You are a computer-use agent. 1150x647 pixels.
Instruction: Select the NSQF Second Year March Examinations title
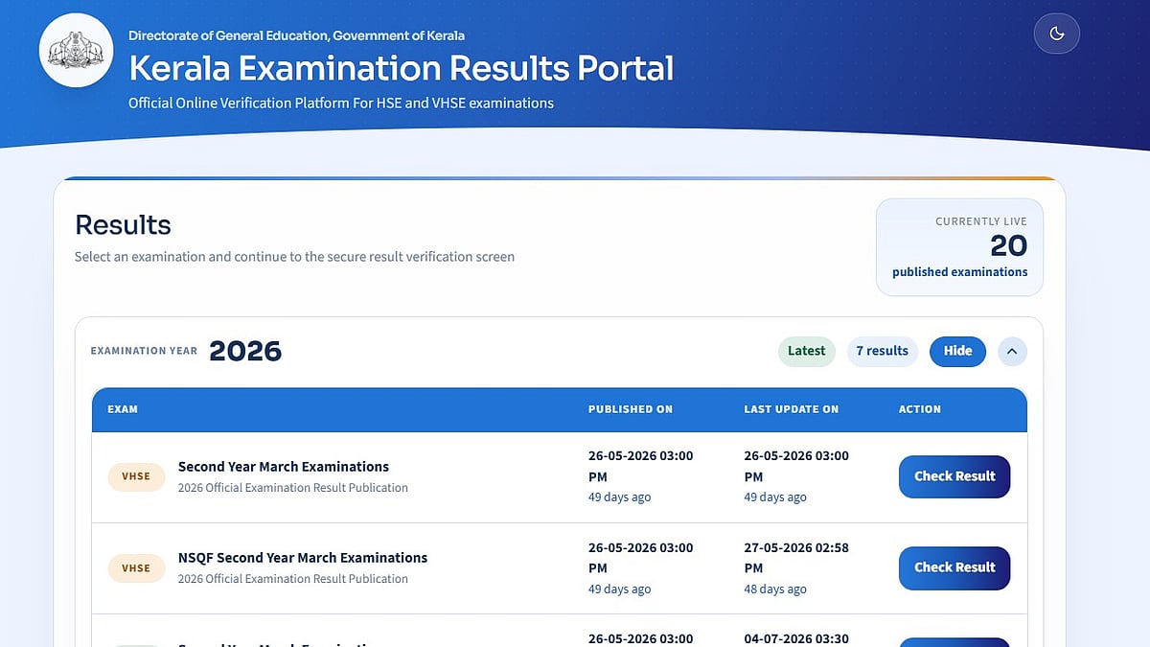coord(303,558)
